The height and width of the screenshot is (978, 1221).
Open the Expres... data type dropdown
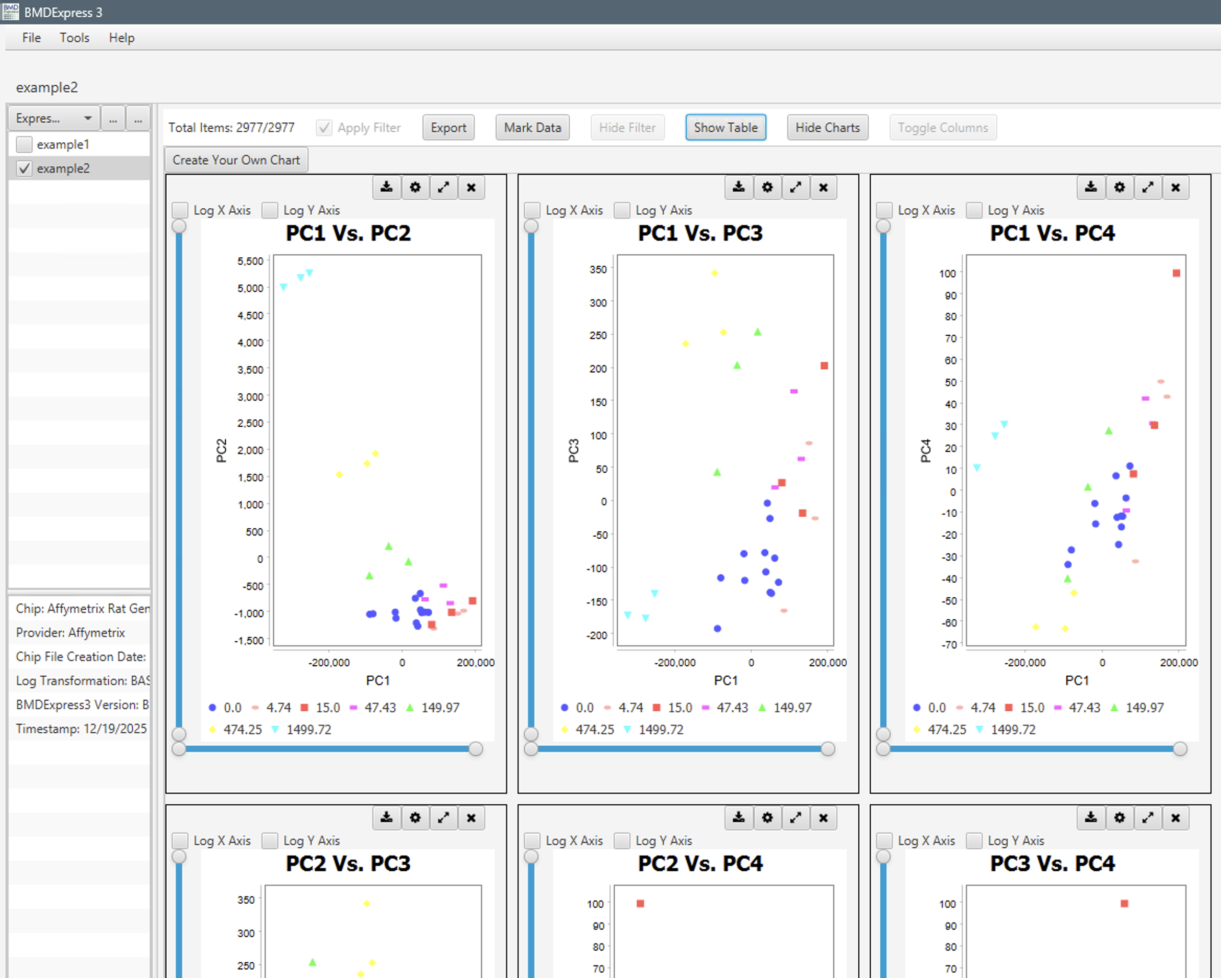pos(54,118)
